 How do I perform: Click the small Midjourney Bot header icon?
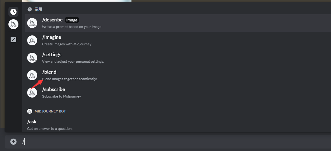[30, 111]
